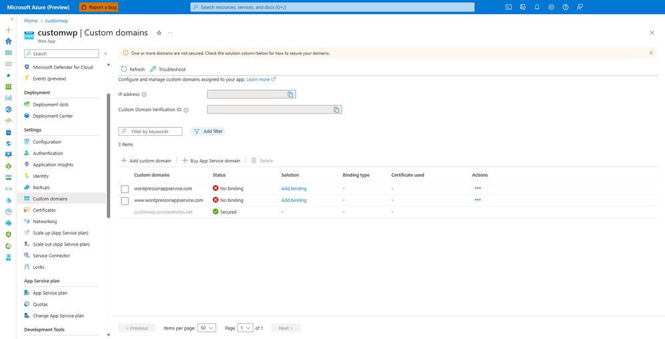Click Buy App Service domain
665x339 pixels.
pos(211,161)
